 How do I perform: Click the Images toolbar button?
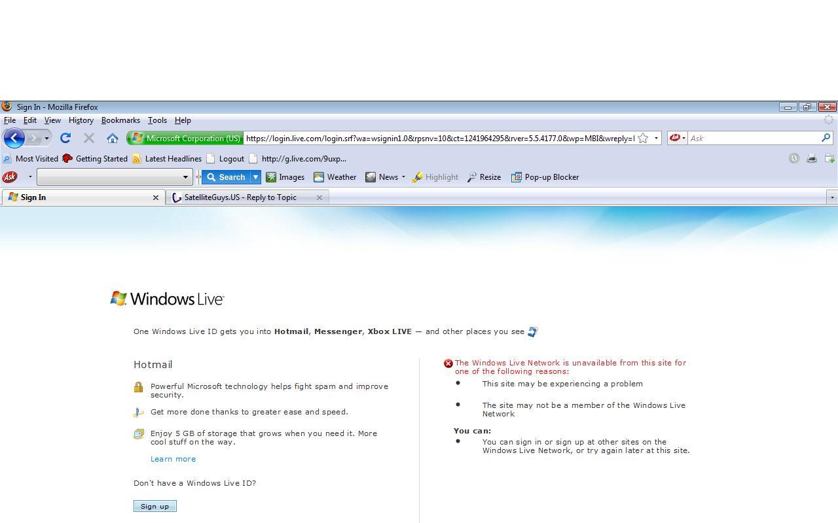tap(285, 177)
